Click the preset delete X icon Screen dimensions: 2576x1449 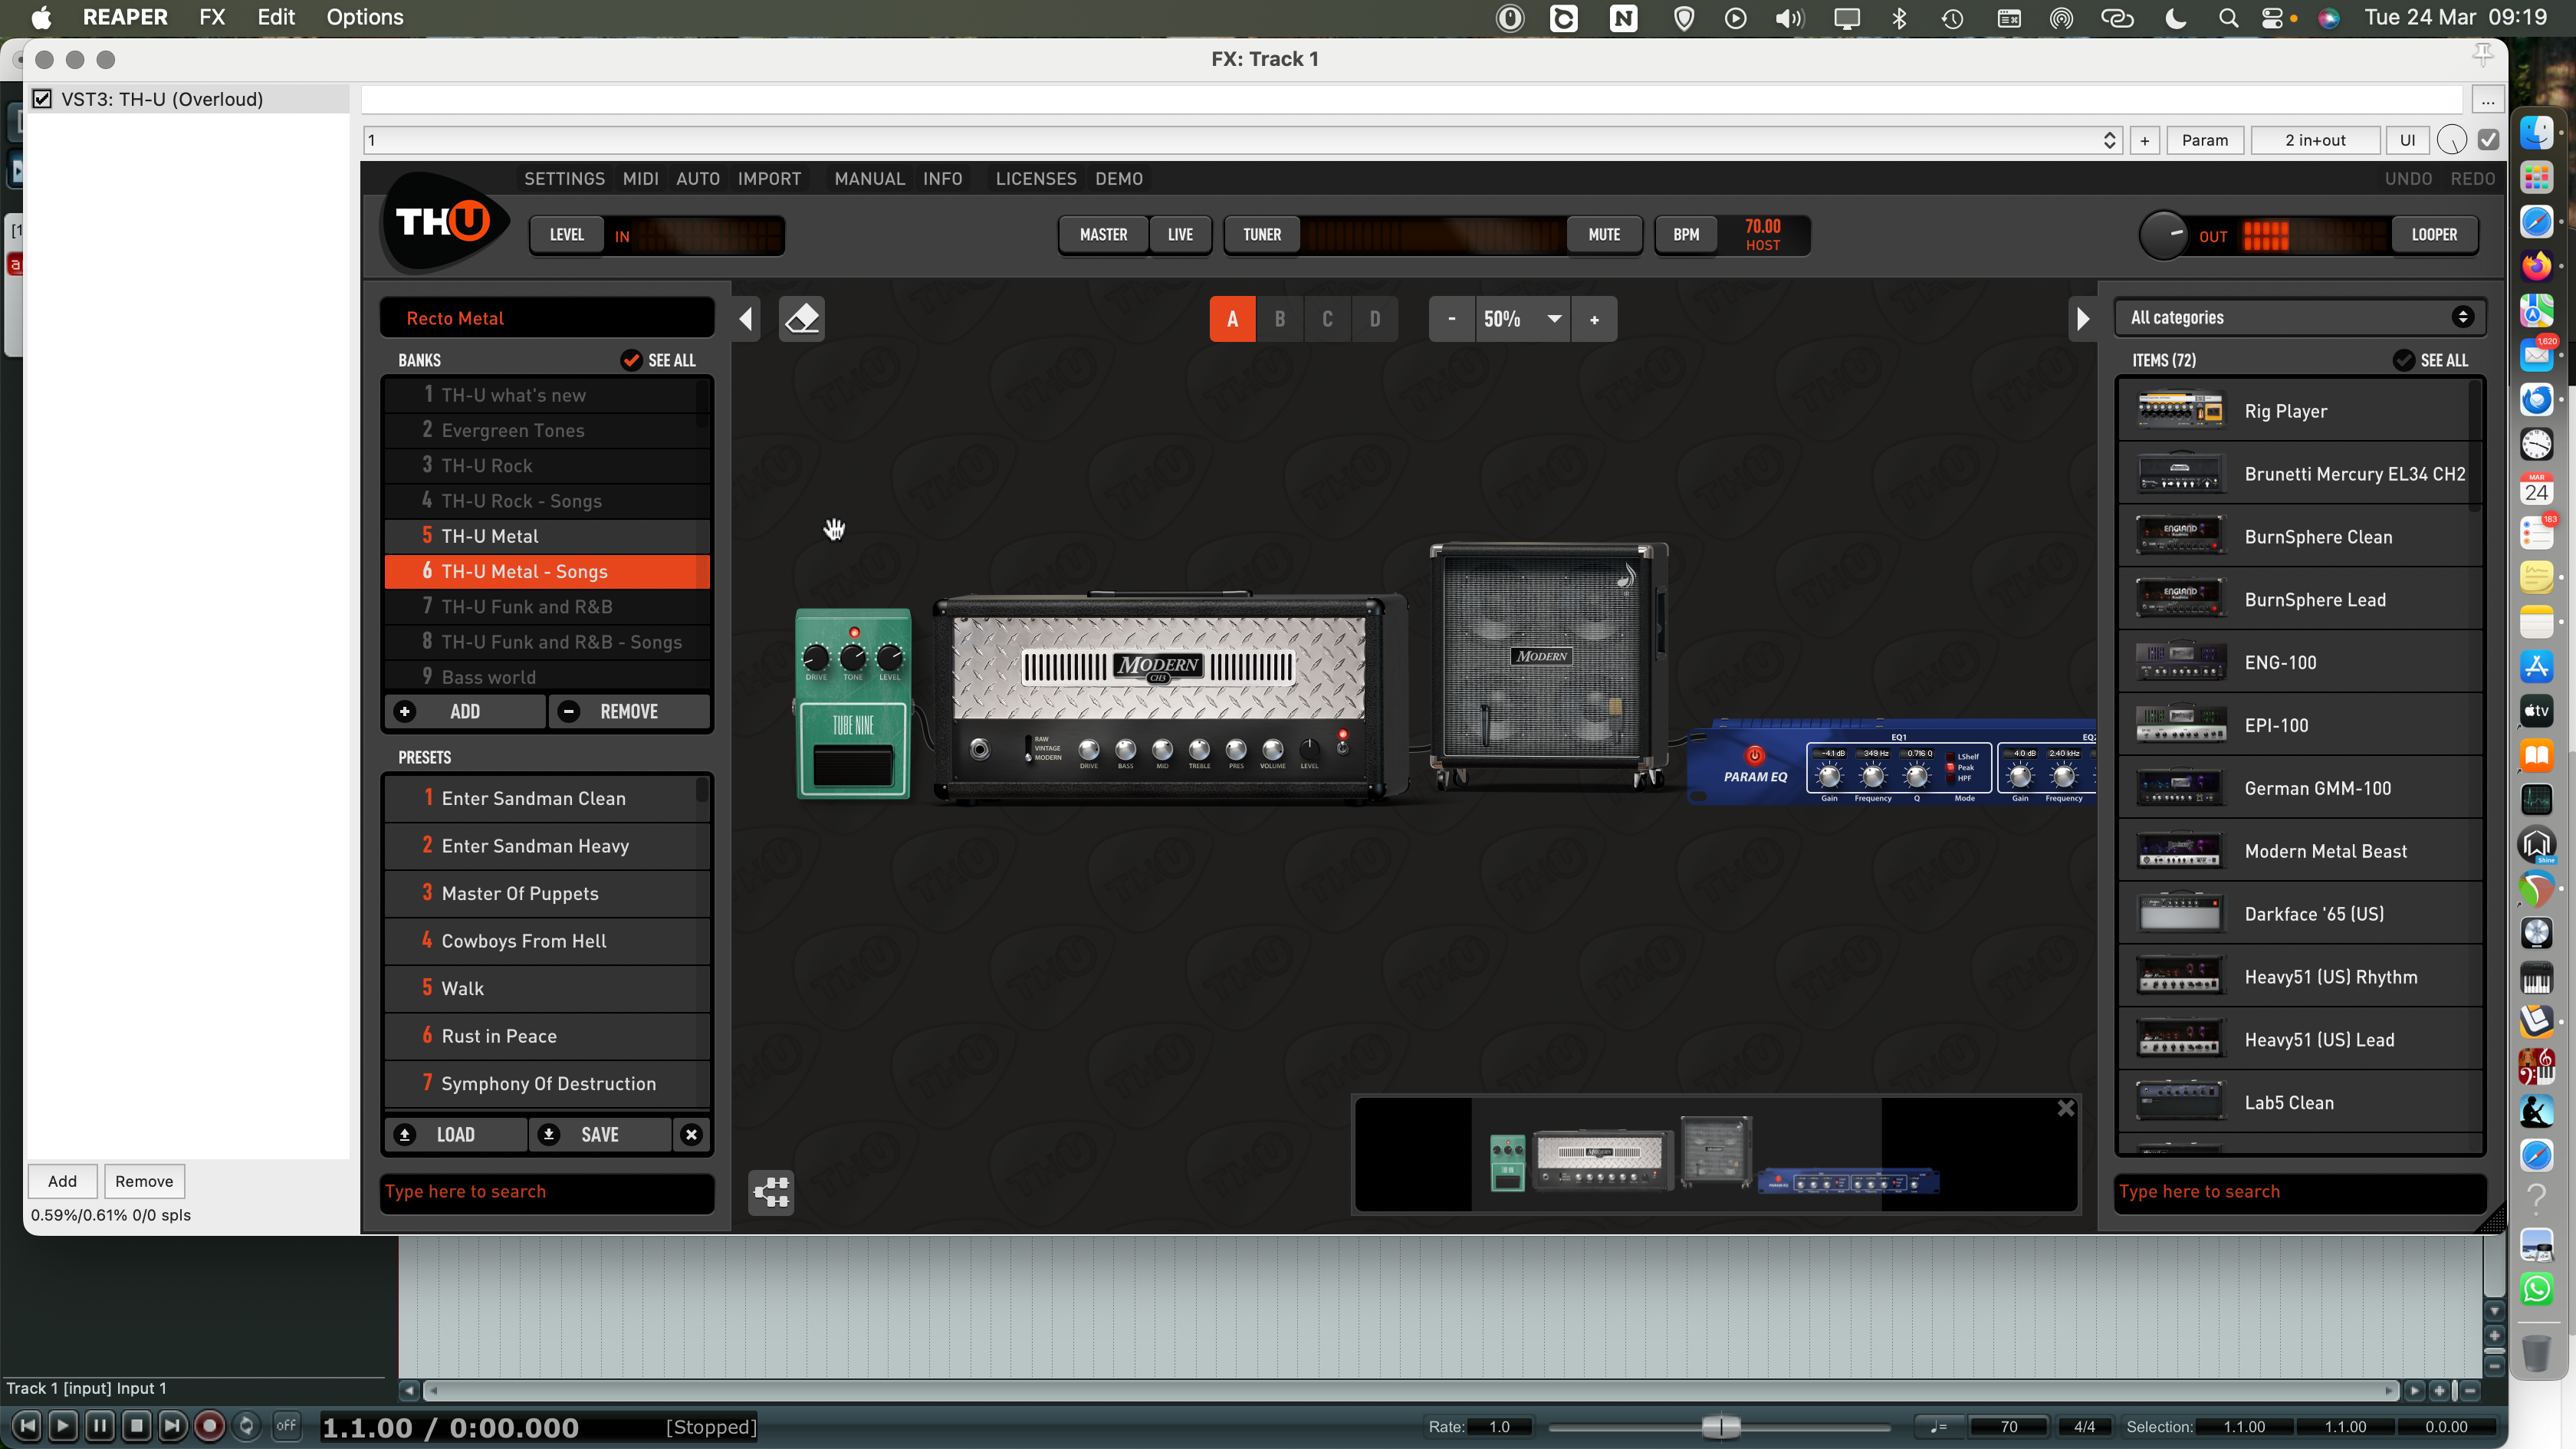(691, 1134)
